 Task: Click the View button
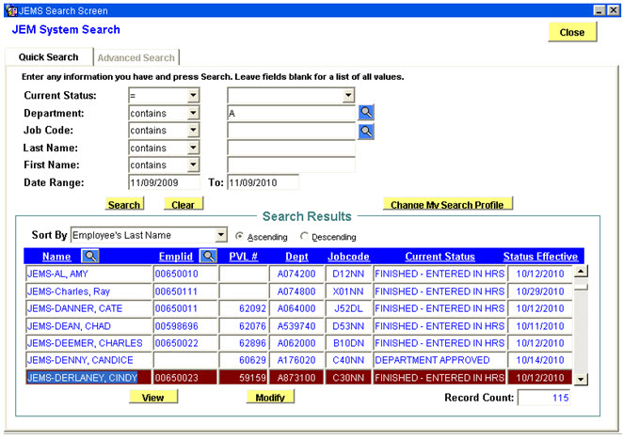153,398
